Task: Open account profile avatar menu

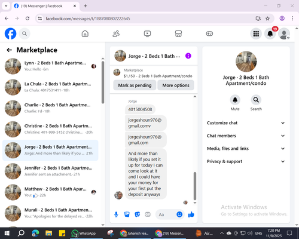Action: (x=284, y=33)
